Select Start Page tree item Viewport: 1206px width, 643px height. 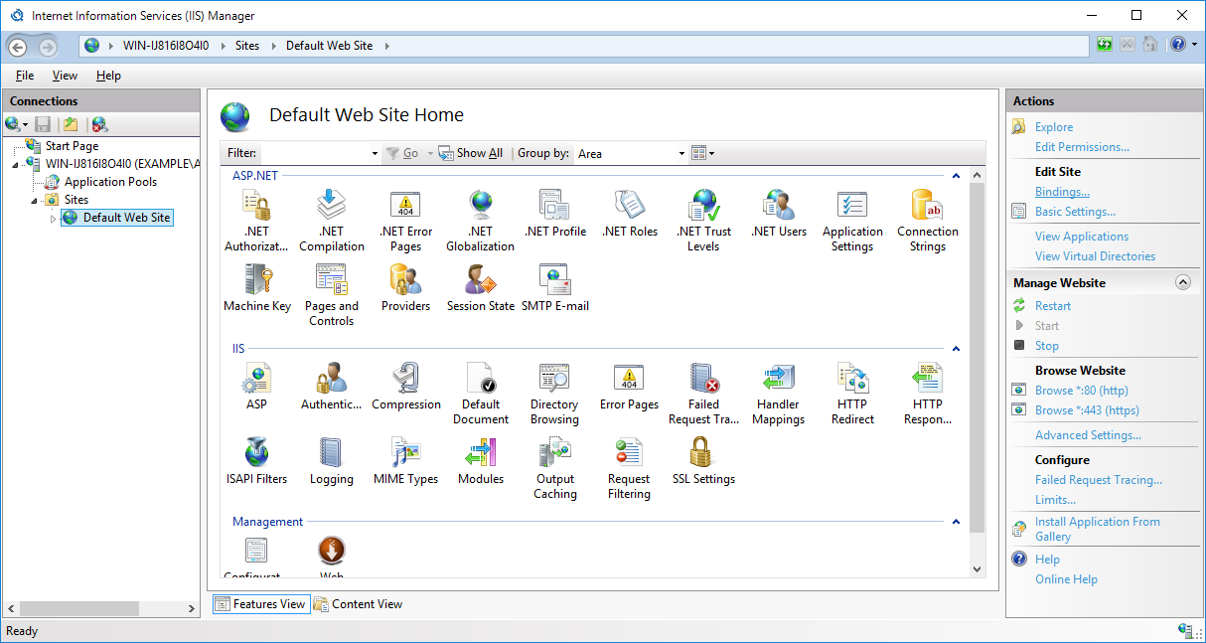(x=72, y=146)
